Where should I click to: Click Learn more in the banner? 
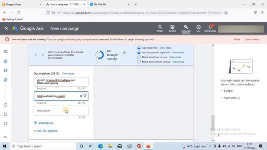252,39
